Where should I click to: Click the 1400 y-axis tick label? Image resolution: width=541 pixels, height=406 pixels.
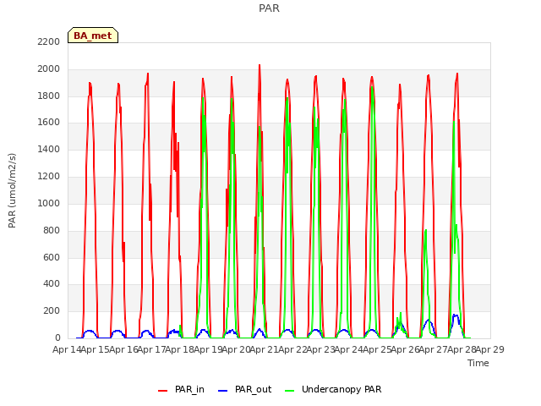(49, 150)
